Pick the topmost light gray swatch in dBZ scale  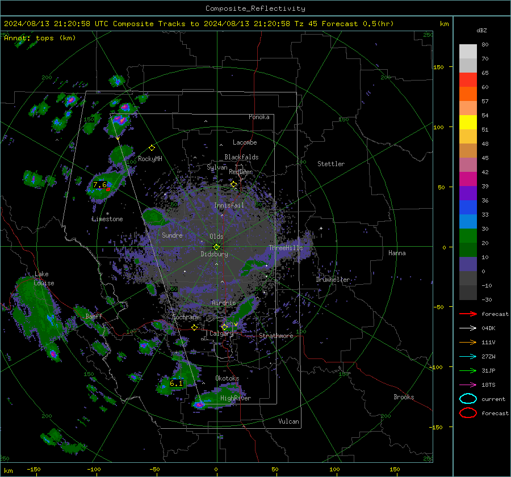pos(468,52)
